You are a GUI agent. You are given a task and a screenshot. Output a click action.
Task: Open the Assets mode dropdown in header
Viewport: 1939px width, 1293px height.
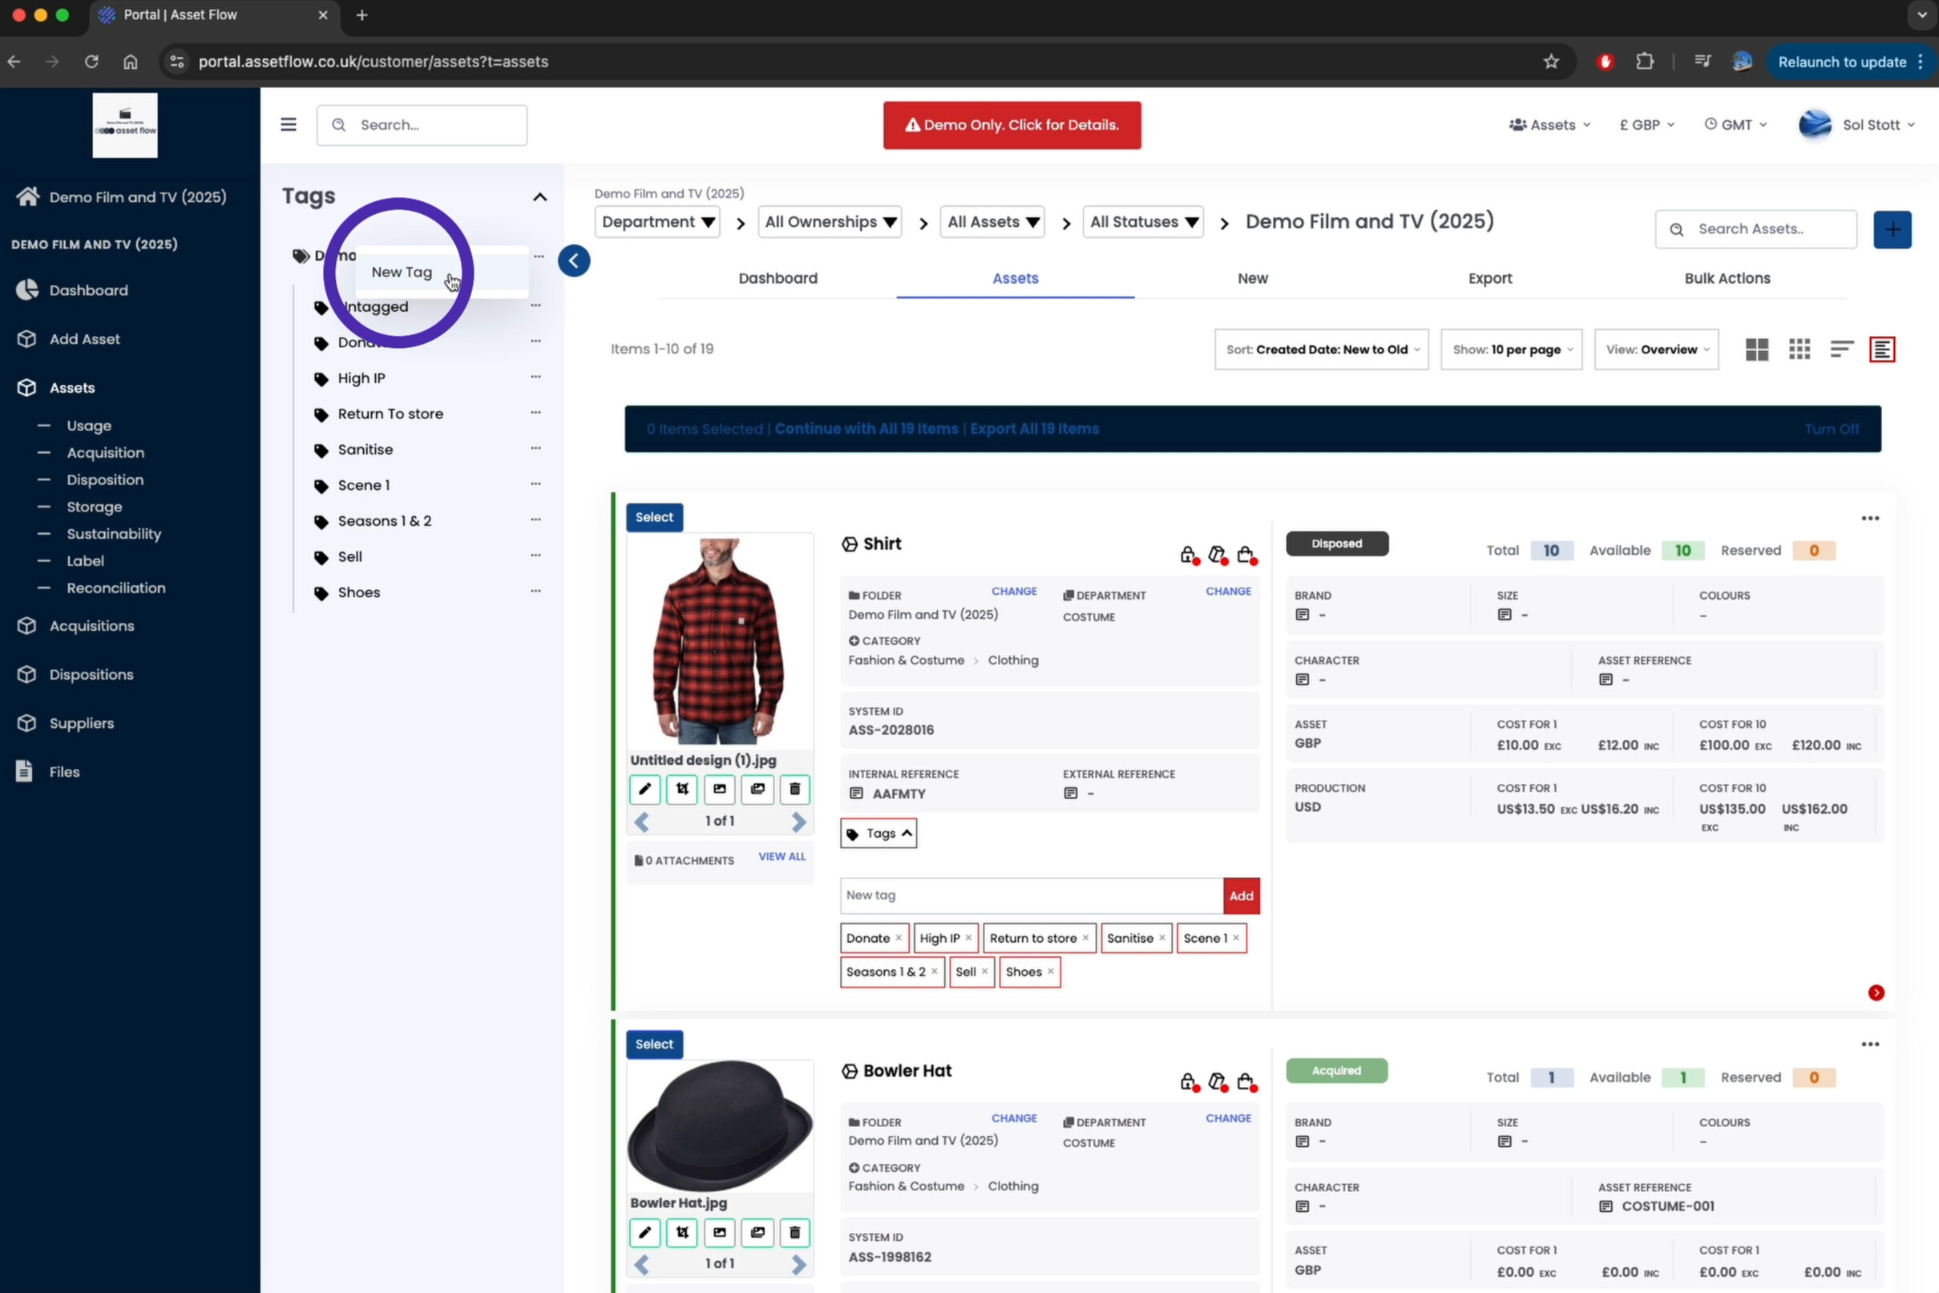pos(1549,125)
